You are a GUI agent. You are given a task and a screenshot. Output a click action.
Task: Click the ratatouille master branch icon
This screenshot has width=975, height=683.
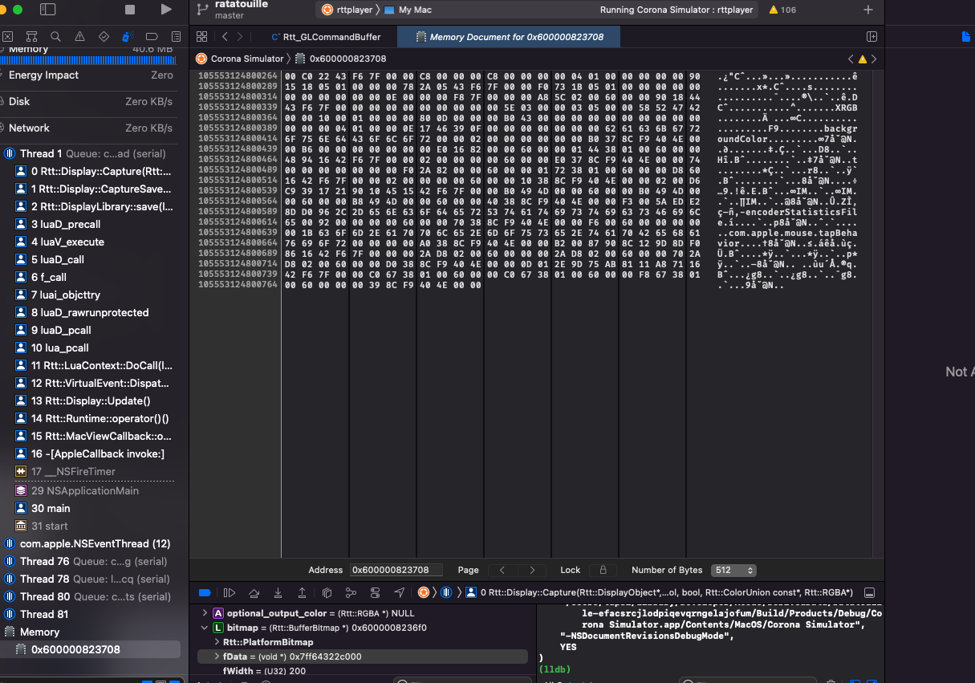coord(203,10)
